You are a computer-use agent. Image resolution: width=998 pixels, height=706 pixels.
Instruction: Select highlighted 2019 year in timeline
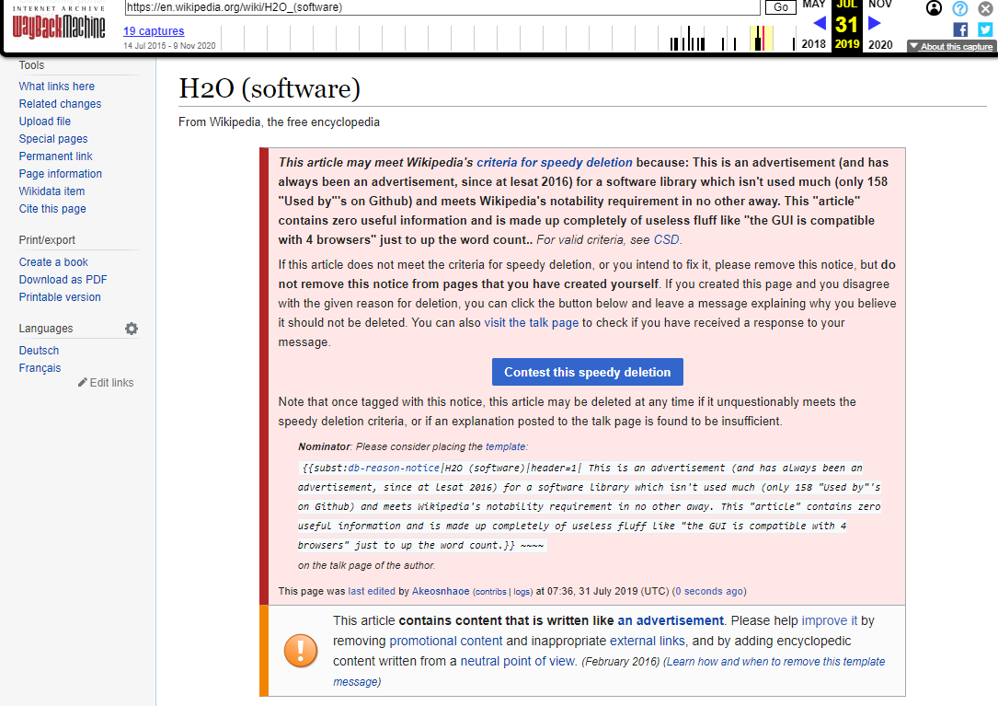point(847,44)
